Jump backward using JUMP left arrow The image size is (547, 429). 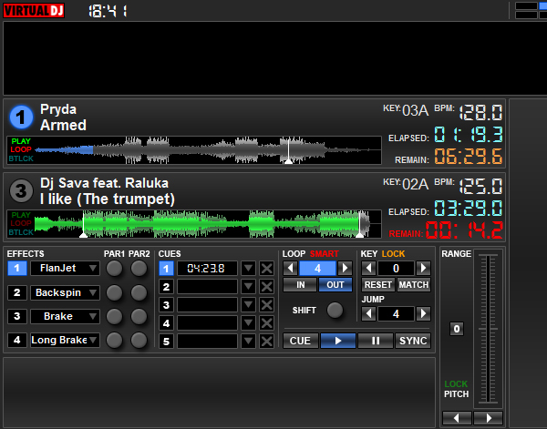pyautogui.click(x=368, y=313)
